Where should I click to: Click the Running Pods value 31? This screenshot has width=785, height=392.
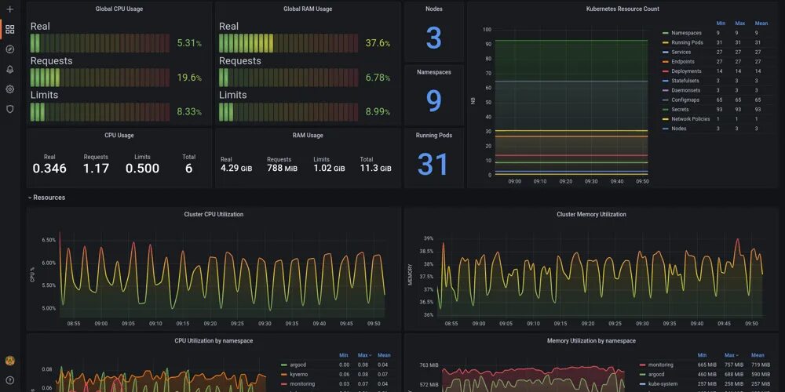[433, 164]
